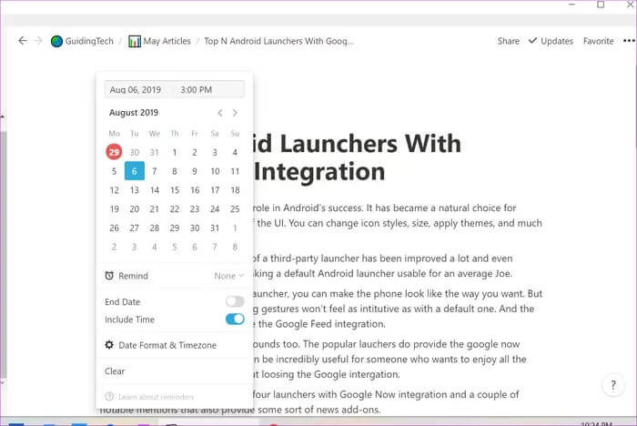Pick August 21 in the calendar

[155, 209]
